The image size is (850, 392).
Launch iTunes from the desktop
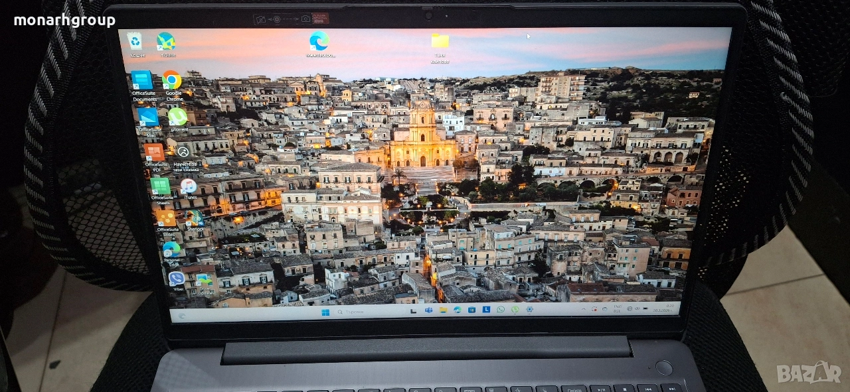[189, 186]
